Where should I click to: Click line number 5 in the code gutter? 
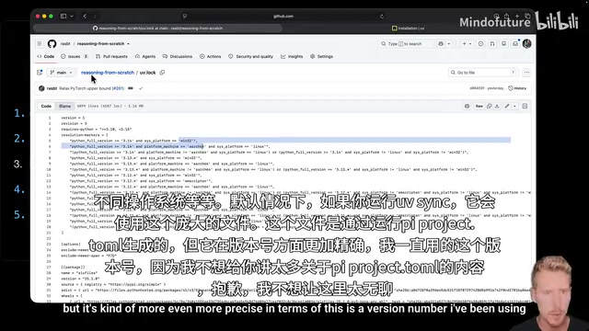point(49,141)
